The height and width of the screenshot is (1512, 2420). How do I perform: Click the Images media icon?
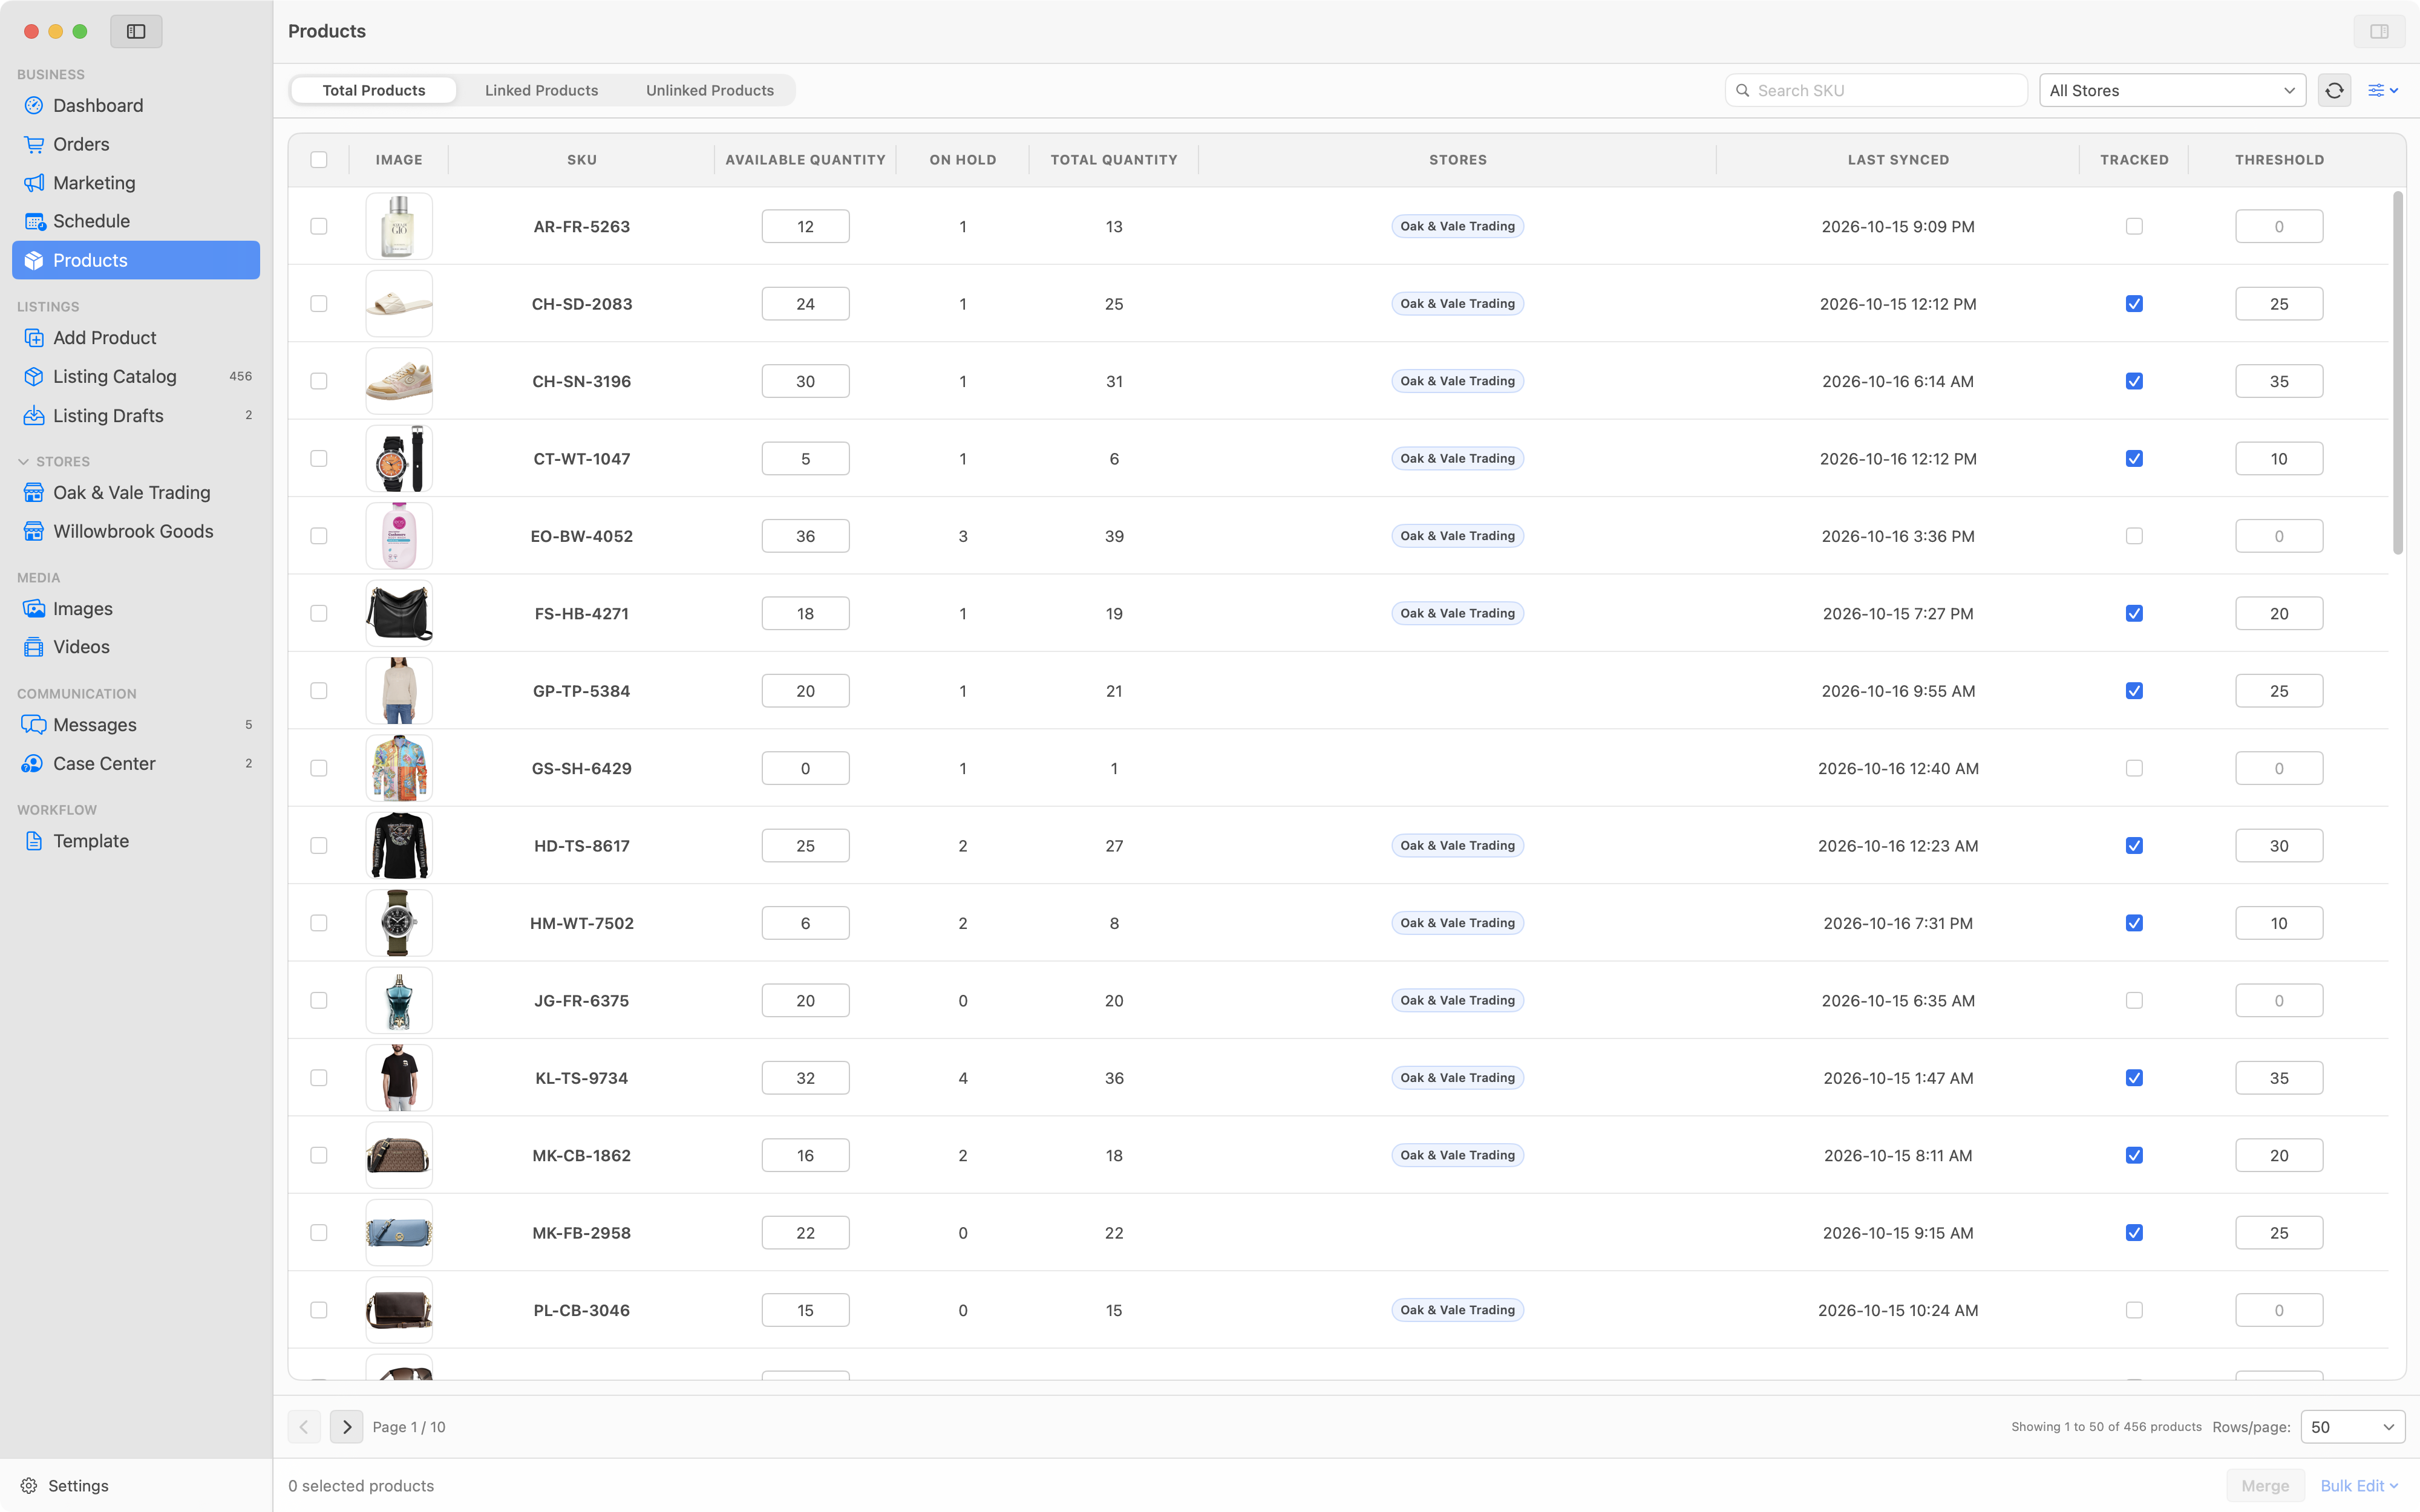[x=34, y=608]
